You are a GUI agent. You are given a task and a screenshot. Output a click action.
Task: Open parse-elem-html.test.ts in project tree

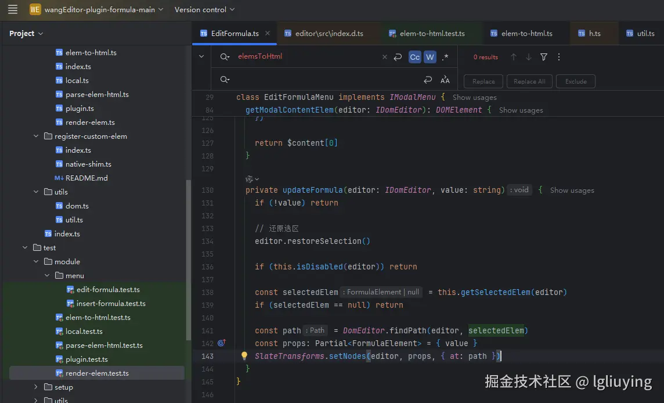[104, 346]
